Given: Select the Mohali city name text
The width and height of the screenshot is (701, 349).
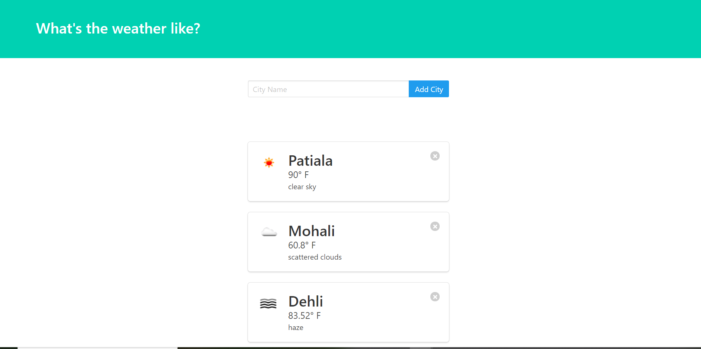Looking at the screenshot, I should [x=312, y=231].
